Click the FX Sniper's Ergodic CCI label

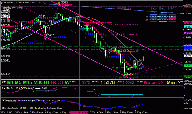point(30,101)
